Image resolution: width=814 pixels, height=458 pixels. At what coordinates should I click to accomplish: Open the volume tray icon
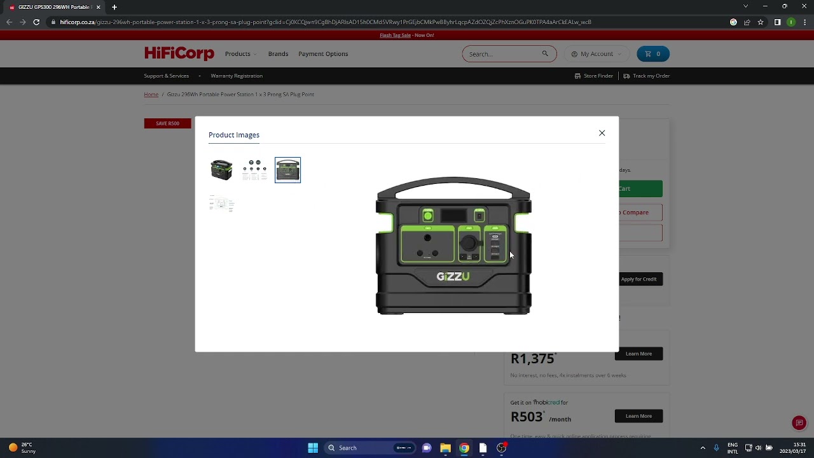click(x=758, y=448)
